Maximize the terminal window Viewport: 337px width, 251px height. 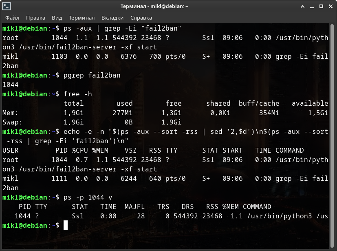click(320, 7)
